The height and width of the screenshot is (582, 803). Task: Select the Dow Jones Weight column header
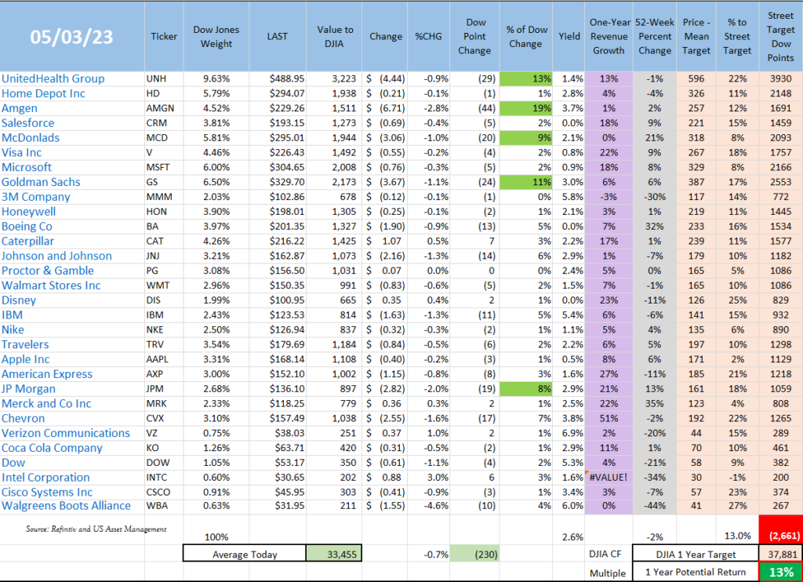click(x=216, y=37)
